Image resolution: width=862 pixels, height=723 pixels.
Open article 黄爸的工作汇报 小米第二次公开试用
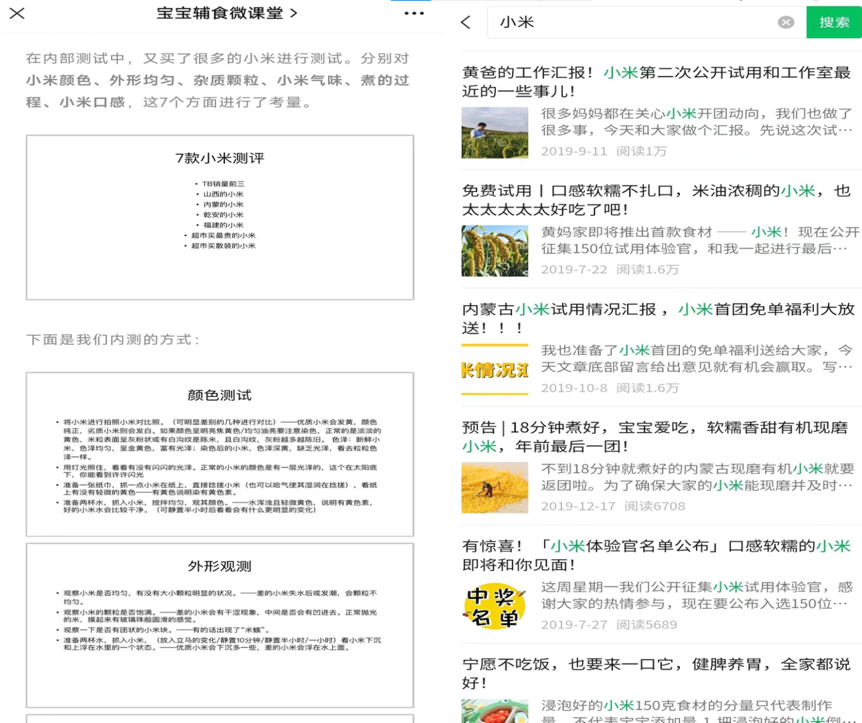click(656, 82)
